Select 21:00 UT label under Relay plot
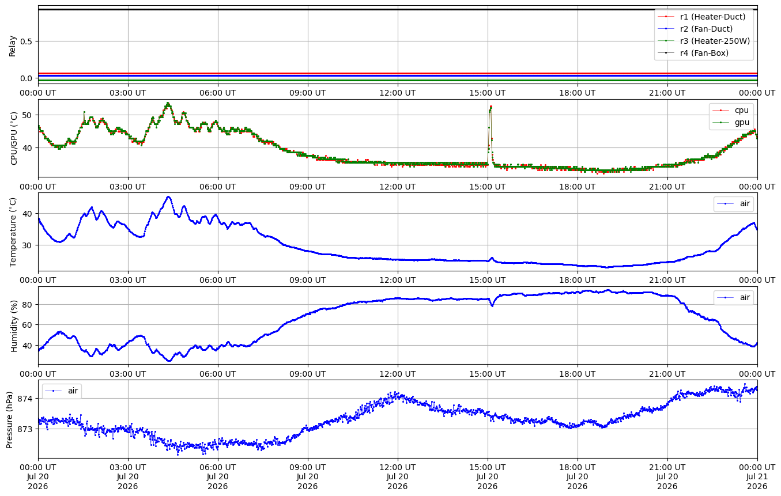 coord(667,93)
